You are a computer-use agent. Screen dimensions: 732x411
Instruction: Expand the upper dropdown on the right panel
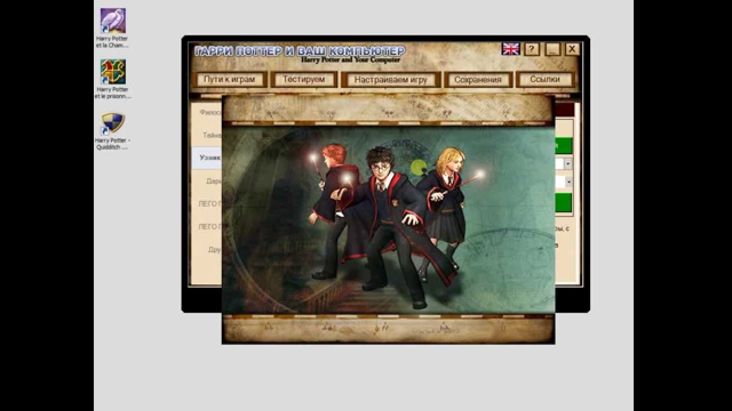(x=568, y=164)
